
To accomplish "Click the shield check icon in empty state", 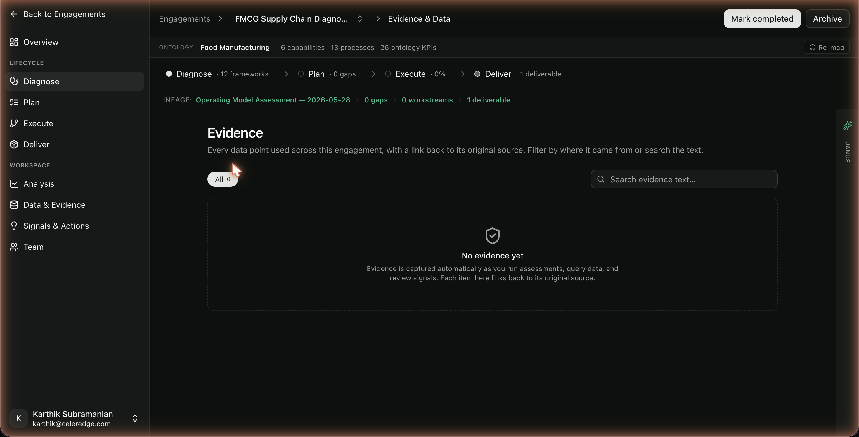I will [x=492, y=236].
